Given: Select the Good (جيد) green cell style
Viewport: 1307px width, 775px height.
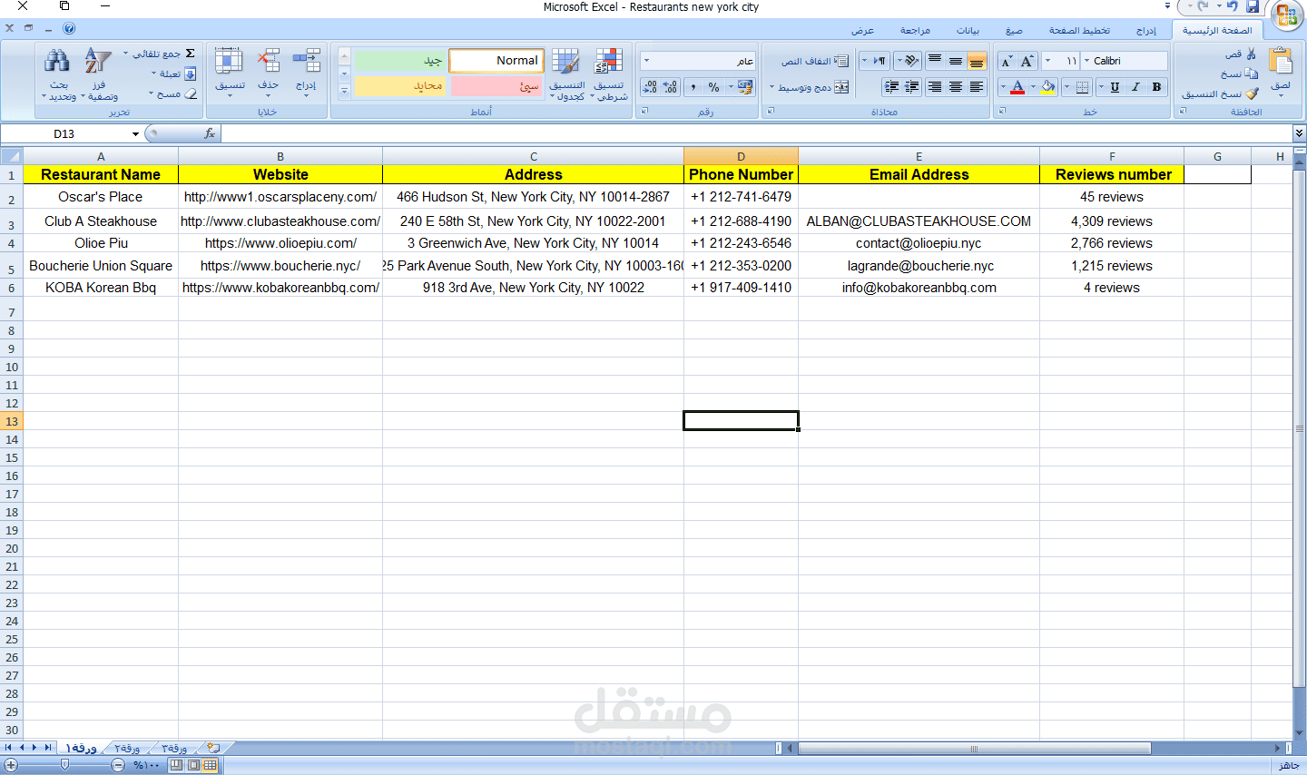Looking at the screenshot, I should (x=400, y=61).
